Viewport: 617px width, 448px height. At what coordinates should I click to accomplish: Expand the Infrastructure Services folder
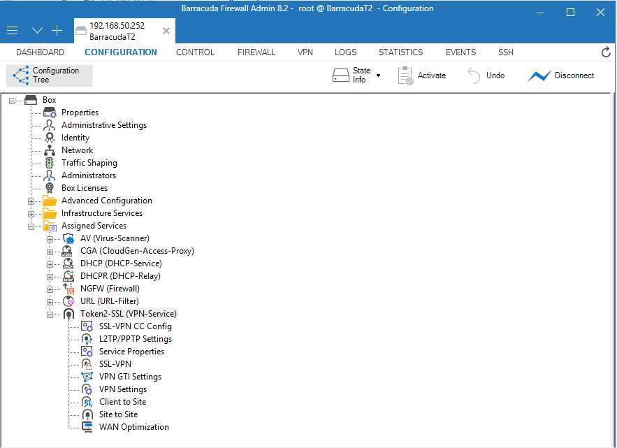pyautogui.click(x=31, y=214)
